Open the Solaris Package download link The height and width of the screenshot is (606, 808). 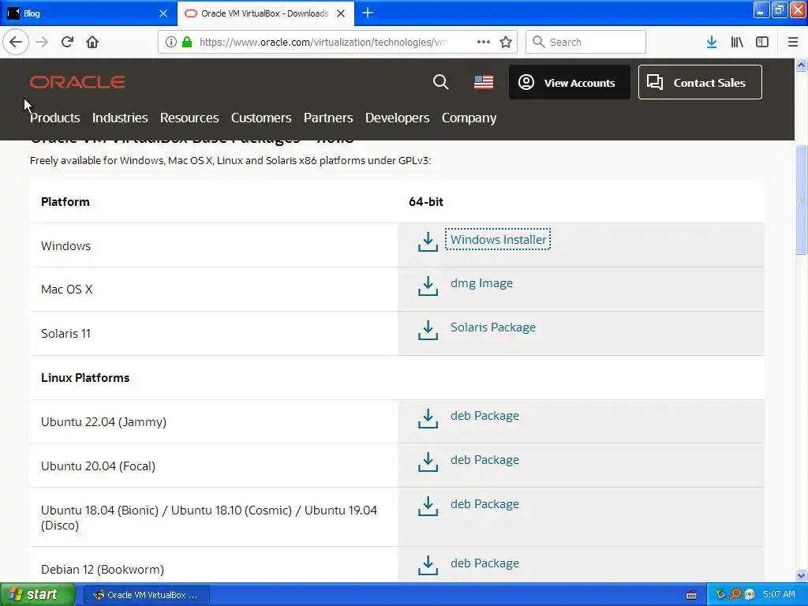coord(492,327)
